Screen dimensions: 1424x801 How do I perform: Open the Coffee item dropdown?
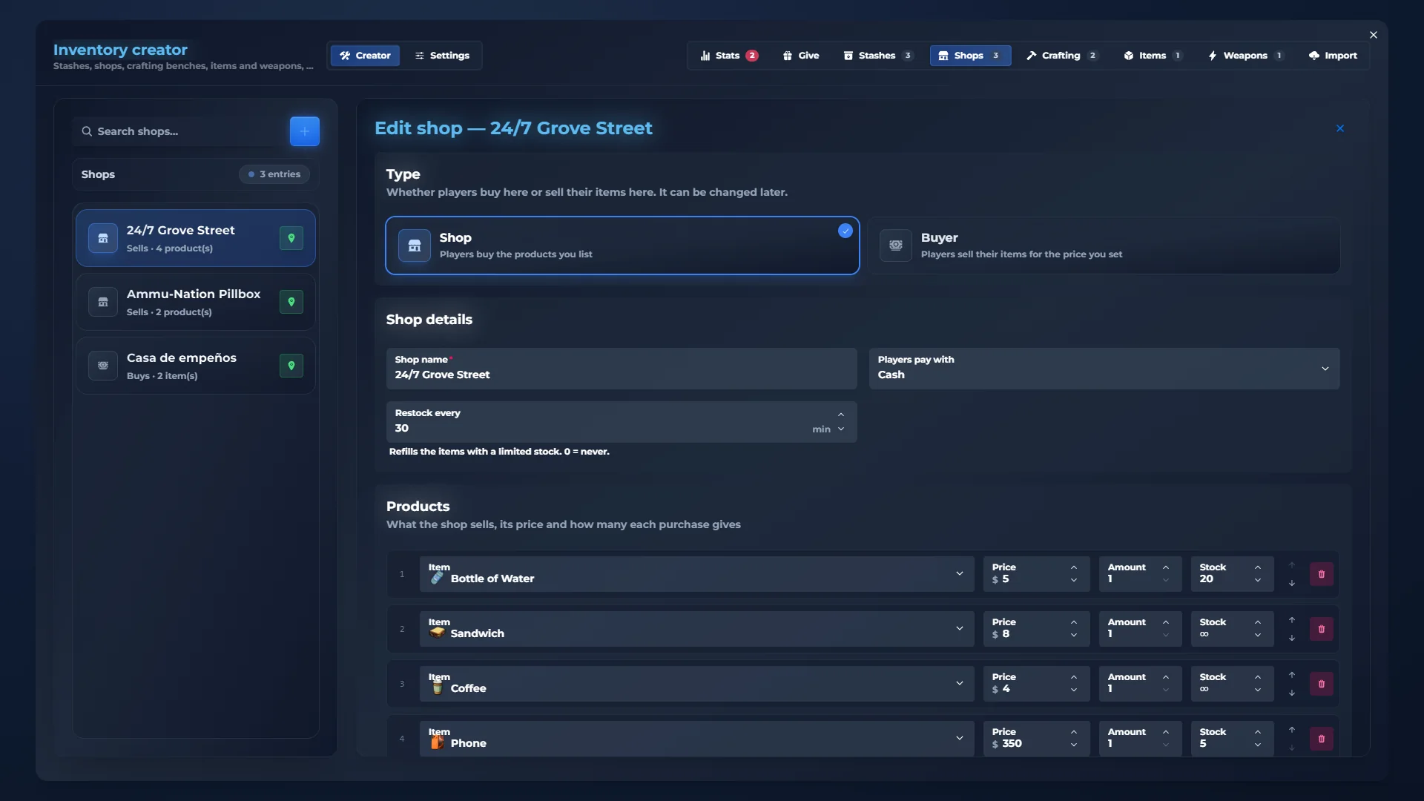tap(697, 684)
